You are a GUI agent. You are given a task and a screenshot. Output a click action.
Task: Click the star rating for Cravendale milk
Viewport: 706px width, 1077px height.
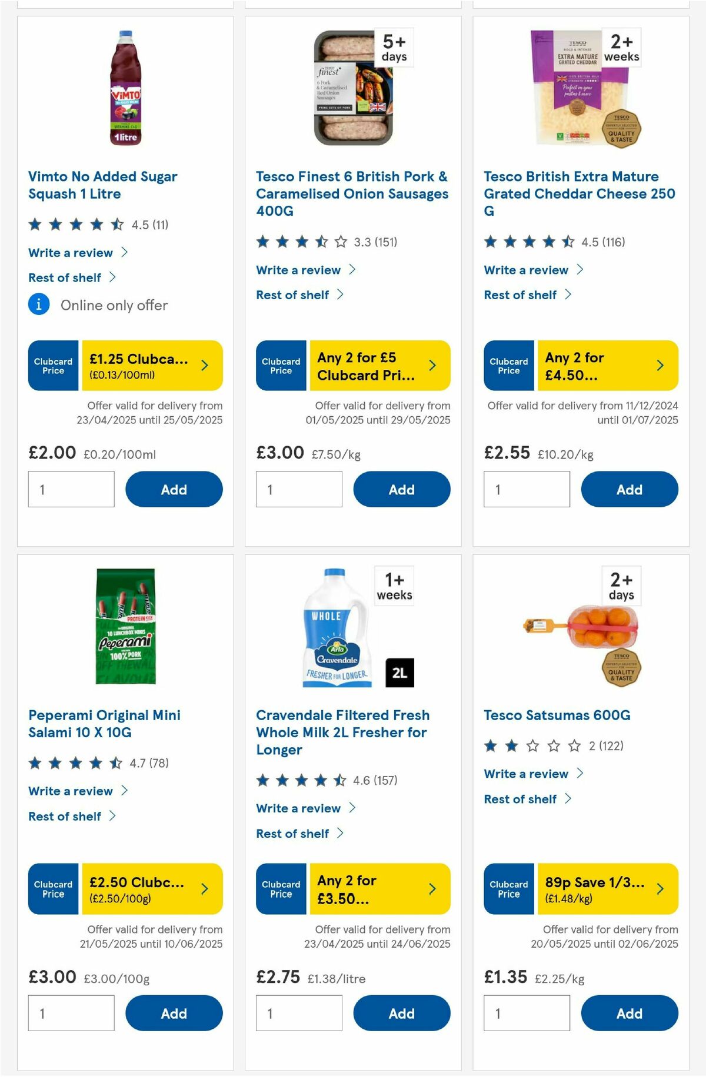click(x=299, y=781)
